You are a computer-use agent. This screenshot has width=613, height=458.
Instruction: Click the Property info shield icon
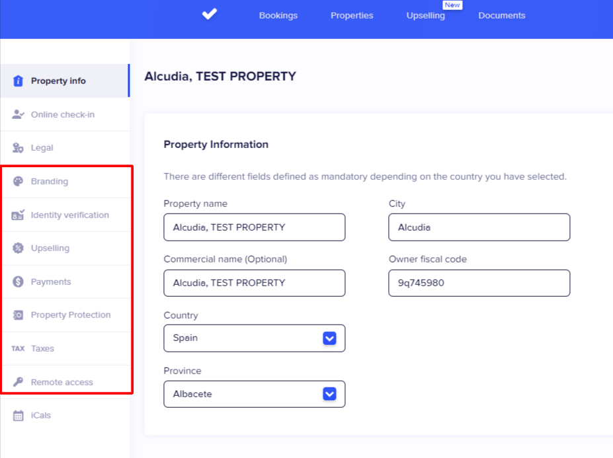(x=19, y=81)
